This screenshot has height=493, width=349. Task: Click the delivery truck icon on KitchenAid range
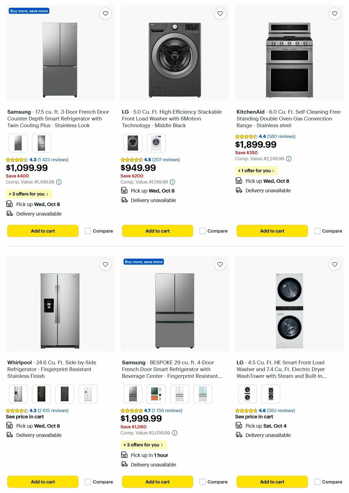[238, 190]
